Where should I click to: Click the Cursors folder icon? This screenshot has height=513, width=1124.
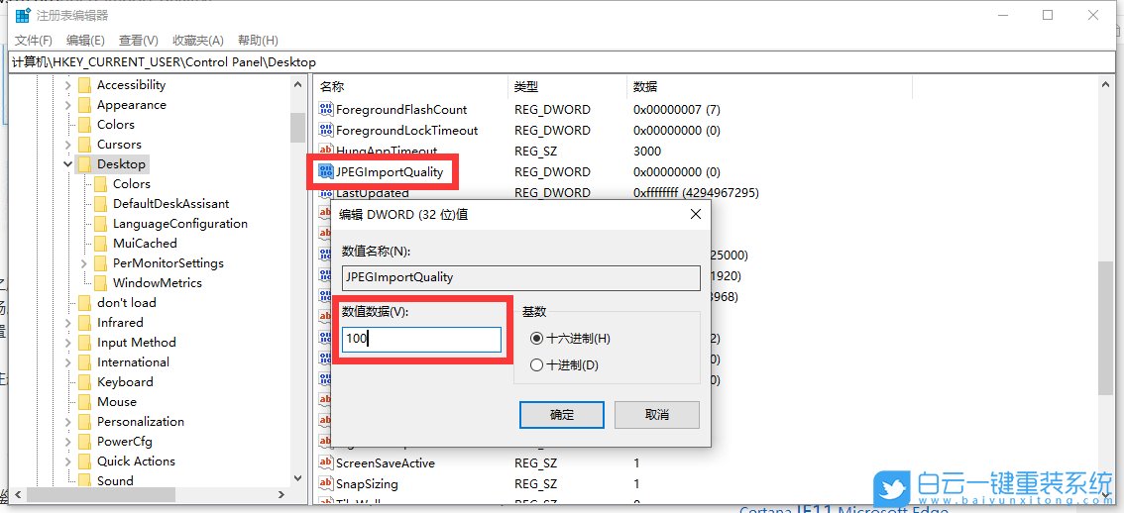point(84,144)
